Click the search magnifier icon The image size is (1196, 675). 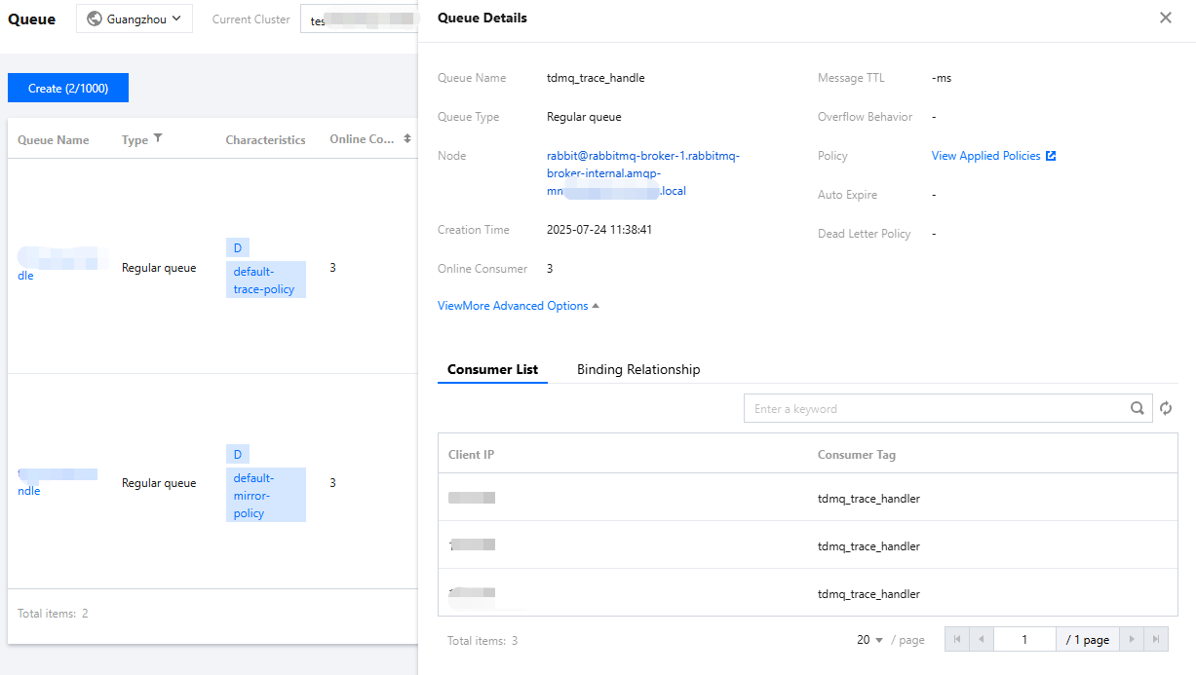(x=1138, y=409)
